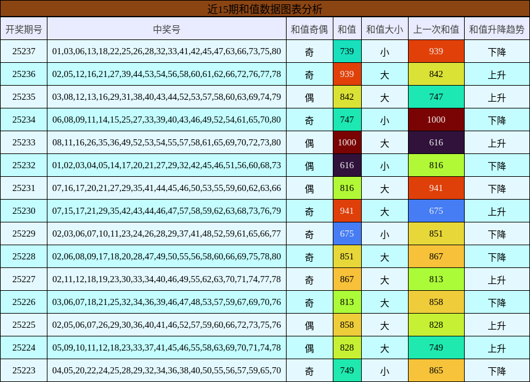Image resolution: width=530 pixels, height=382 pixels.
Task: Click the 842 sum value in row 25235
Action: [x=347, y=97]
